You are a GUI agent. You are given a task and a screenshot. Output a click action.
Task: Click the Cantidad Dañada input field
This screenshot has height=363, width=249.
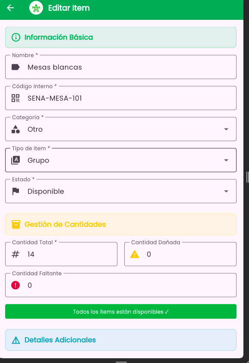point(180,254)
